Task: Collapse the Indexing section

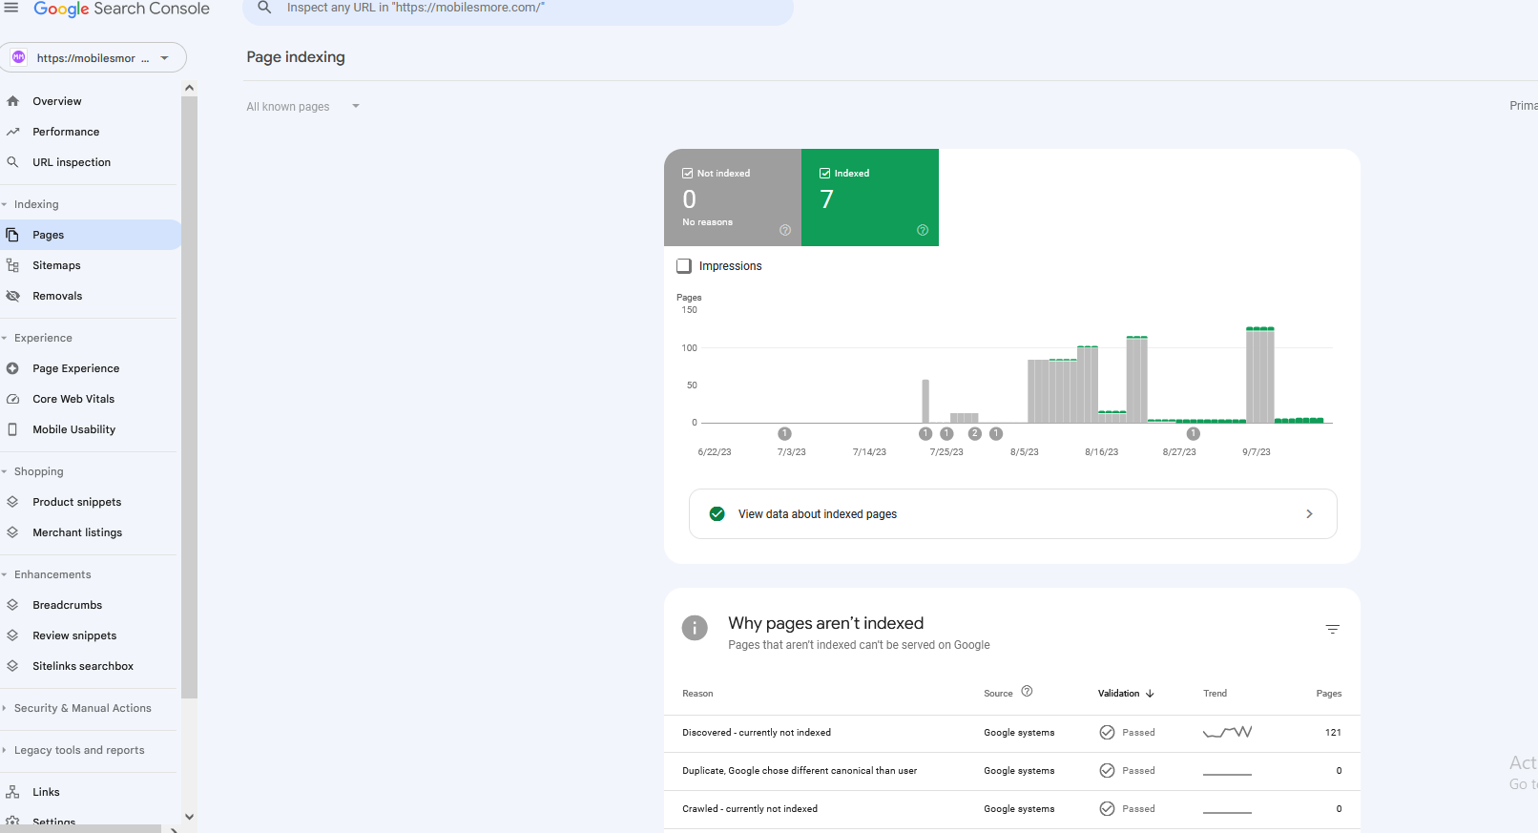Action: tap(5, 204)
